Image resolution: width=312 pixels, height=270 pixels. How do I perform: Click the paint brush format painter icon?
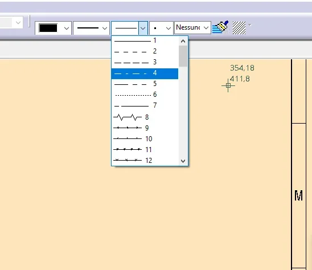click(x=220, y=27)
